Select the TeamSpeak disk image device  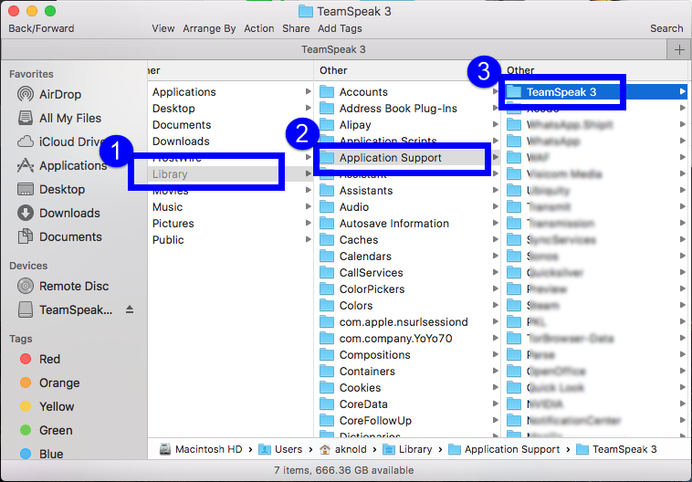coord(65,309)
